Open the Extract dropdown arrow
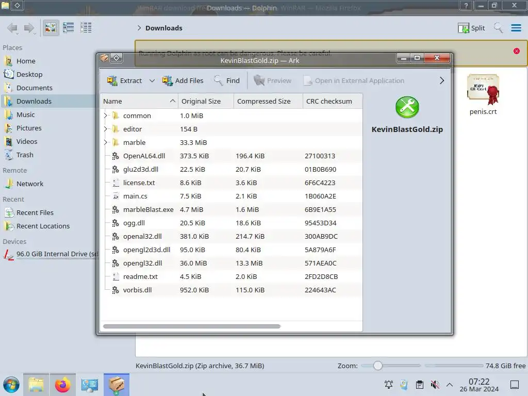528x396 pixels. 152,81
